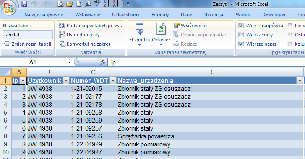Open the Numer_WDT column filter dropdown
Image resolution: width=305 pixels, height=159 pixels.
[113, 81]
